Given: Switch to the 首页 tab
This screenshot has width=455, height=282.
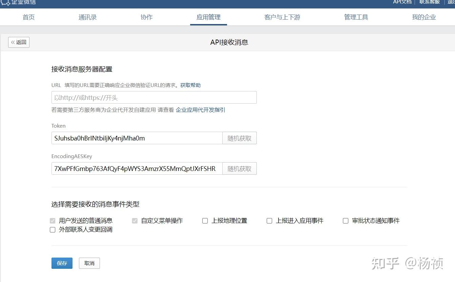Looking at the screenshot, I should click(28, 17).
